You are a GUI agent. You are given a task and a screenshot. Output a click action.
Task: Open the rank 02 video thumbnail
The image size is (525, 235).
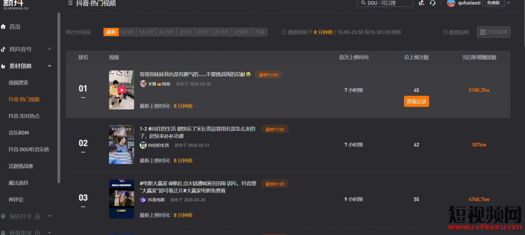(121, 144)
